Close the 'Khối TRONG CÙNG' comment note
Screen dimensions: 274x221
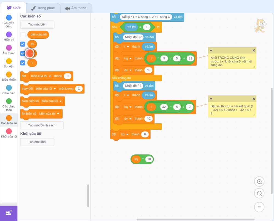(253, 50)
